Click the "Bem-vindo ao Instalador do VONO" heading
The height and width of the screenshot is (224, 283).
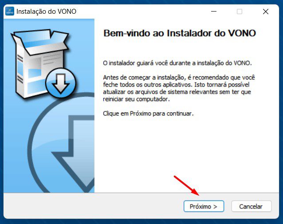[180, 33]
